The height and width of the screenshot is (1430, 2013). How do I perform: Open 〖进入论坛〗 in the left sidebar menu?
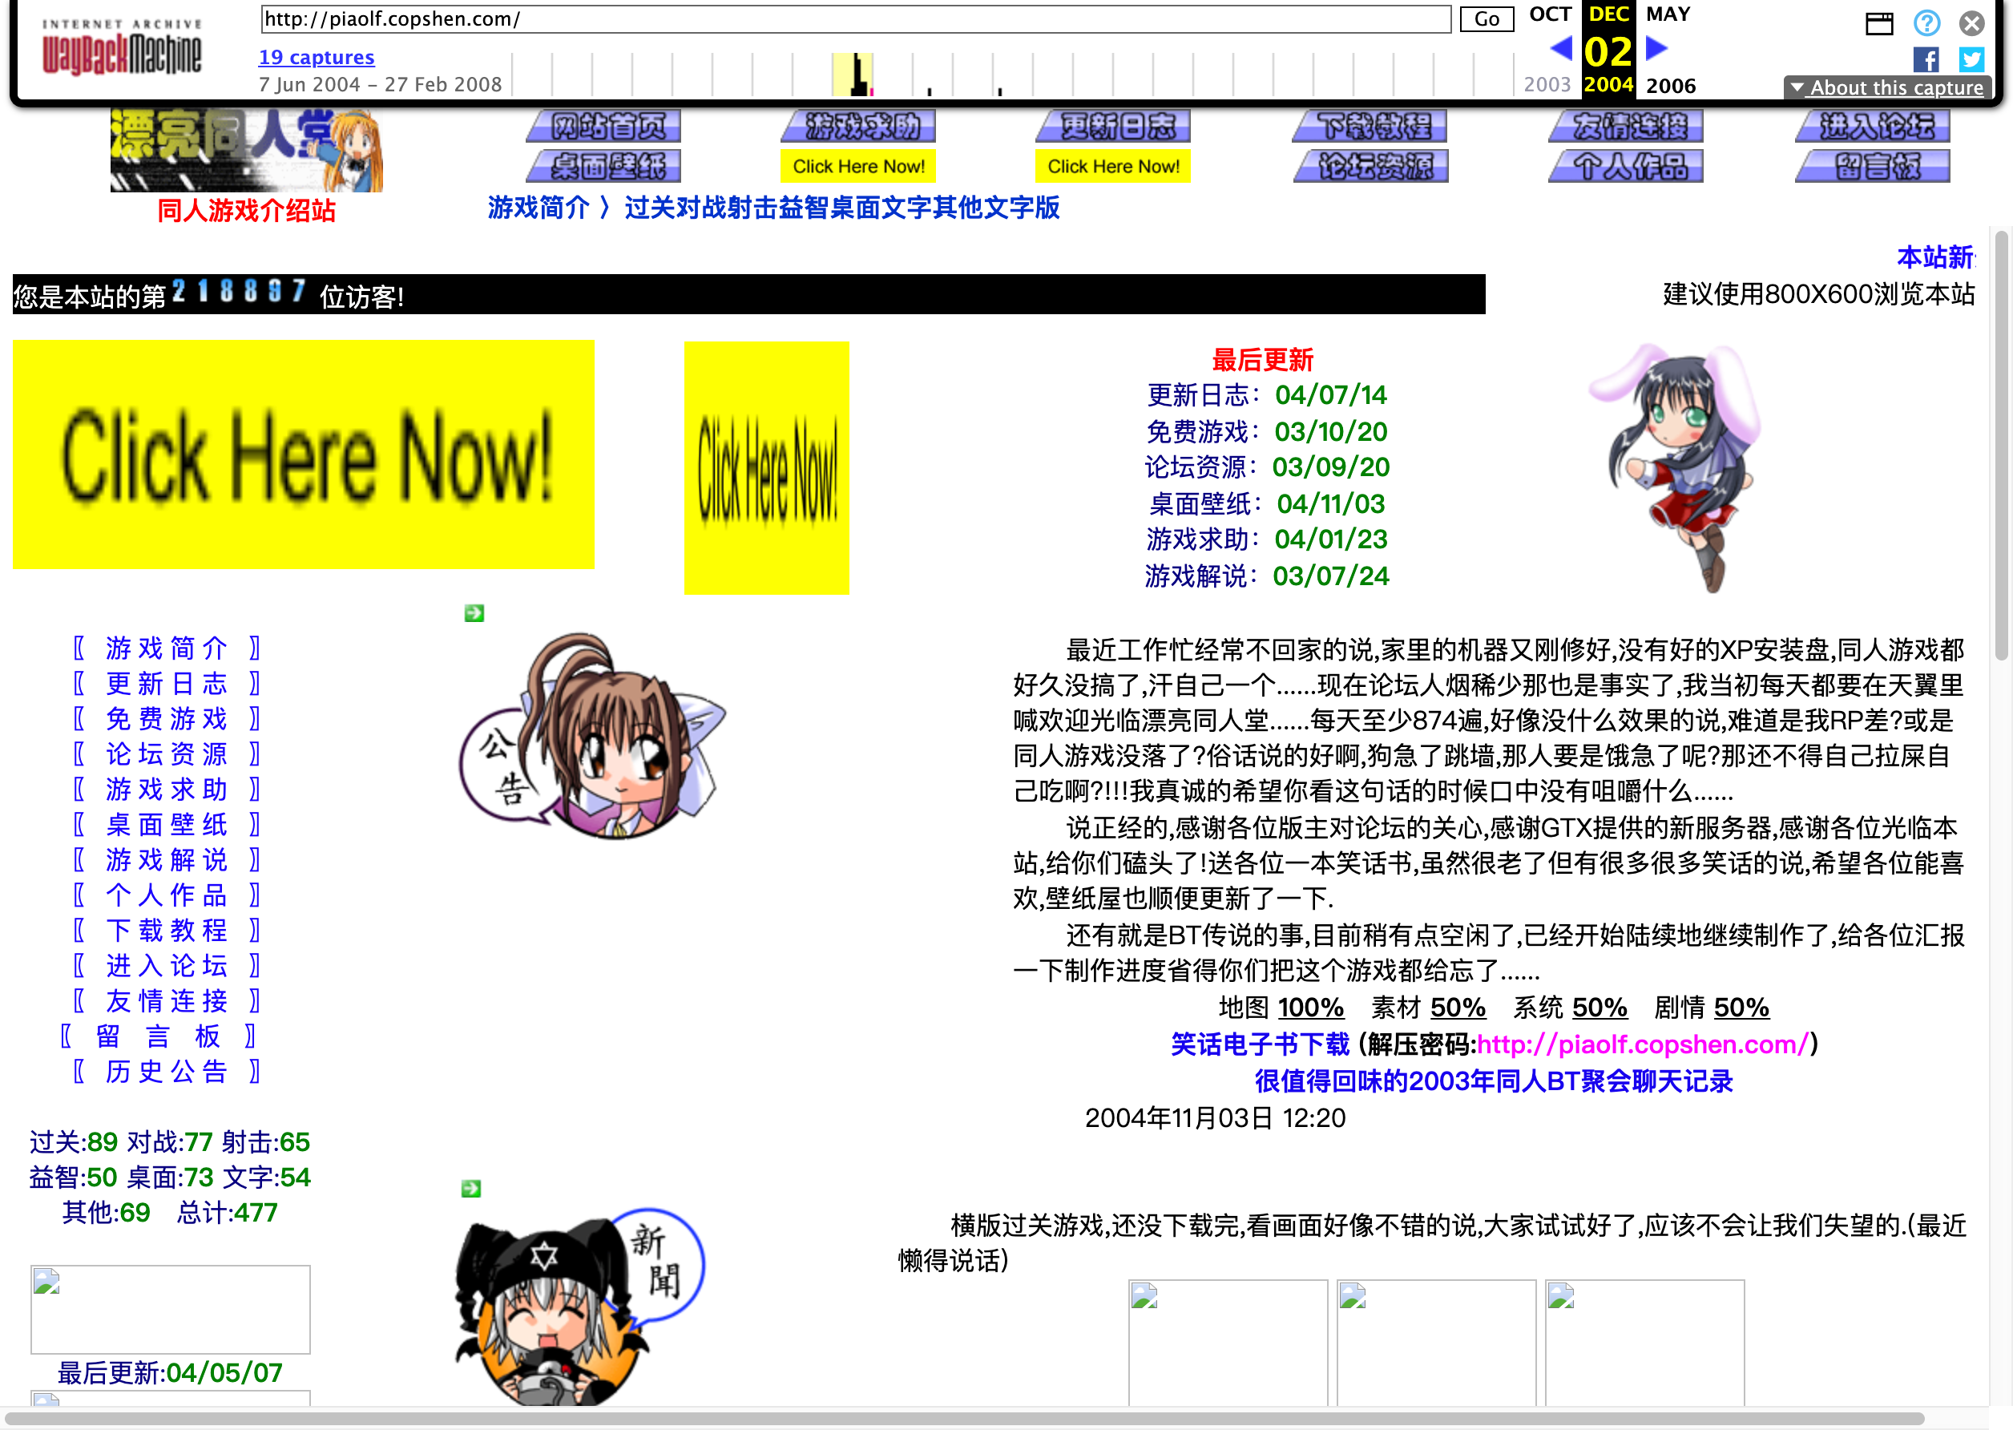(167, 965)
